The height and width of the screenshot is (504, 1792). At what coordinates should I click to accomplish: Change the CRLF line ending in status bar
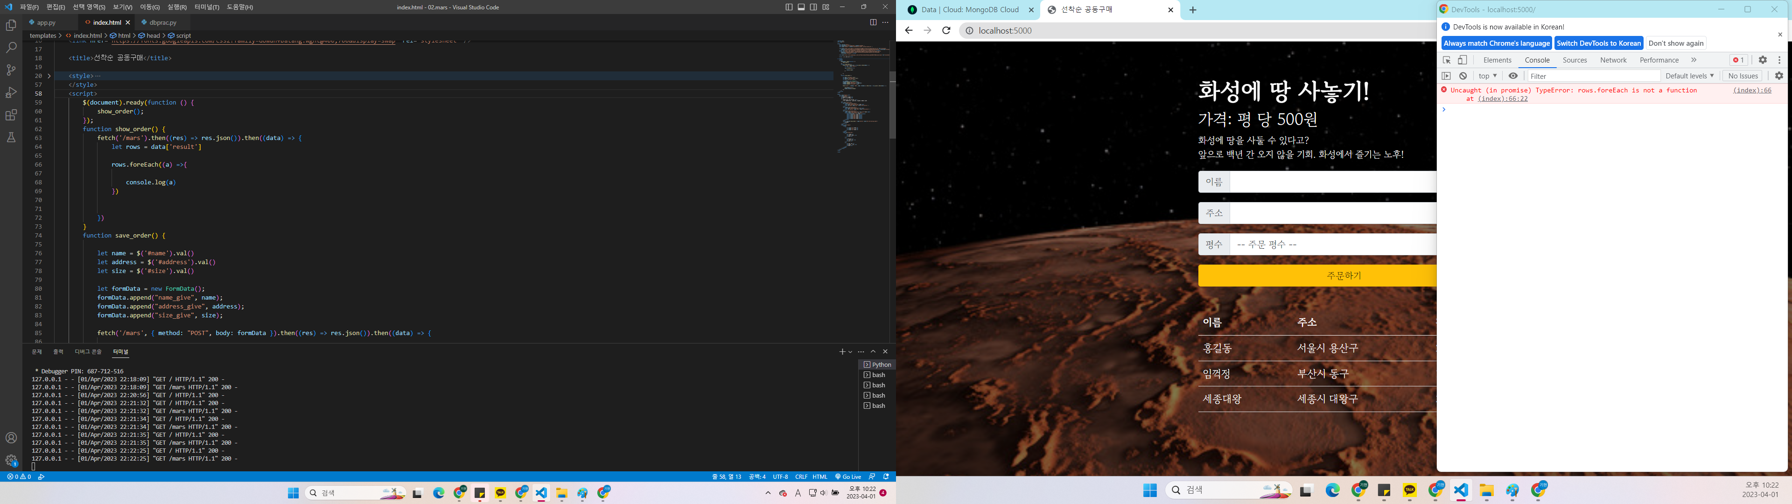click(x=801, y=477)
